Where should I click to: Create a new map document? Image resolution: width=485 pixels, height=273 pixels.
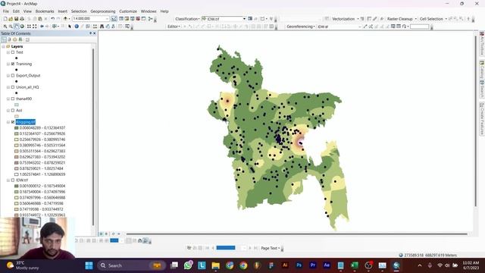5,19
